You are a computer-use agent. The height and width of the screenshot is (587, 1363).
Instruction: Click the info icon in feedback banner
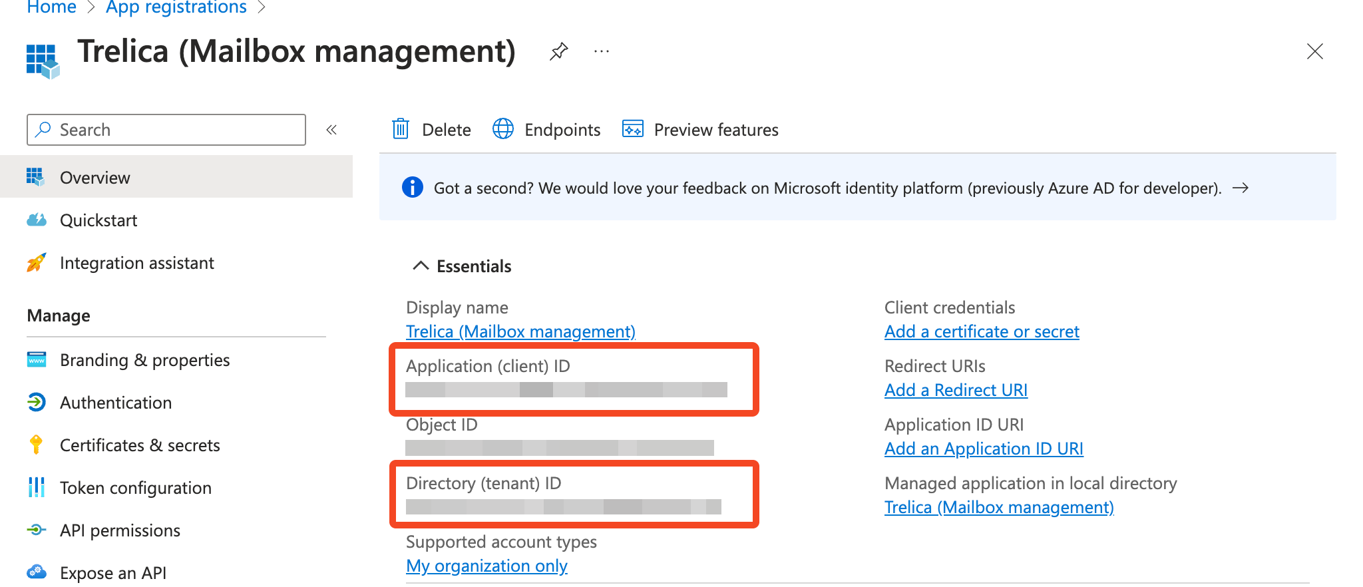(413, 188)
